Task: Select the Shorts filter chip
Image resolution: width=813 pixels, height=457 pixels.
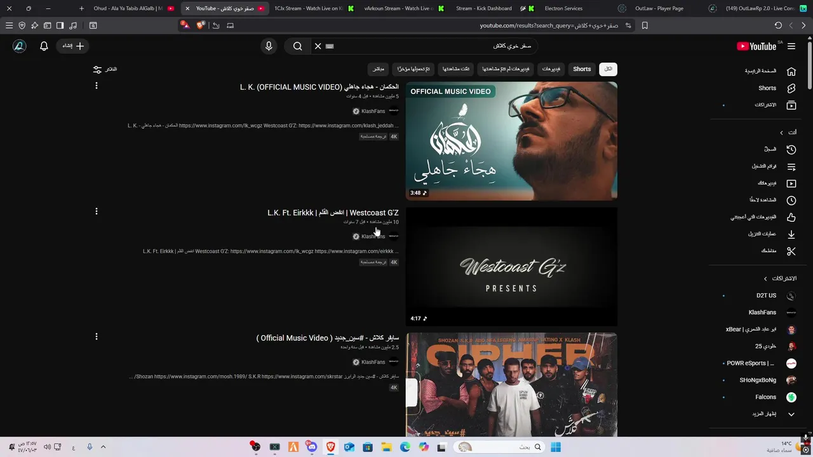Action: pos(582,69)
